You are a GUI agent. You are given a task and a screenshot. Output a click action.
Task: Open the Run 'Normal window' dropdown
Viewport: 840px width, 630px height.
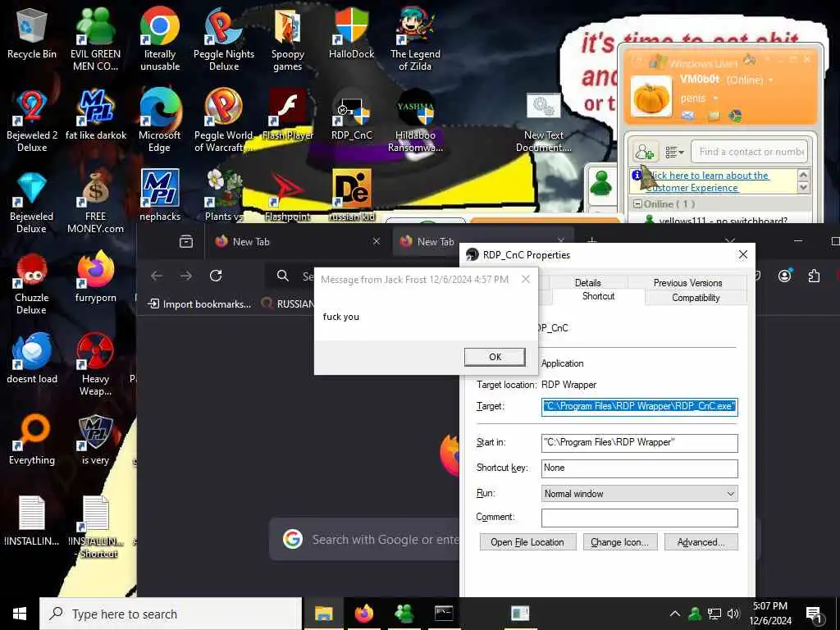[x=639, y=493]
